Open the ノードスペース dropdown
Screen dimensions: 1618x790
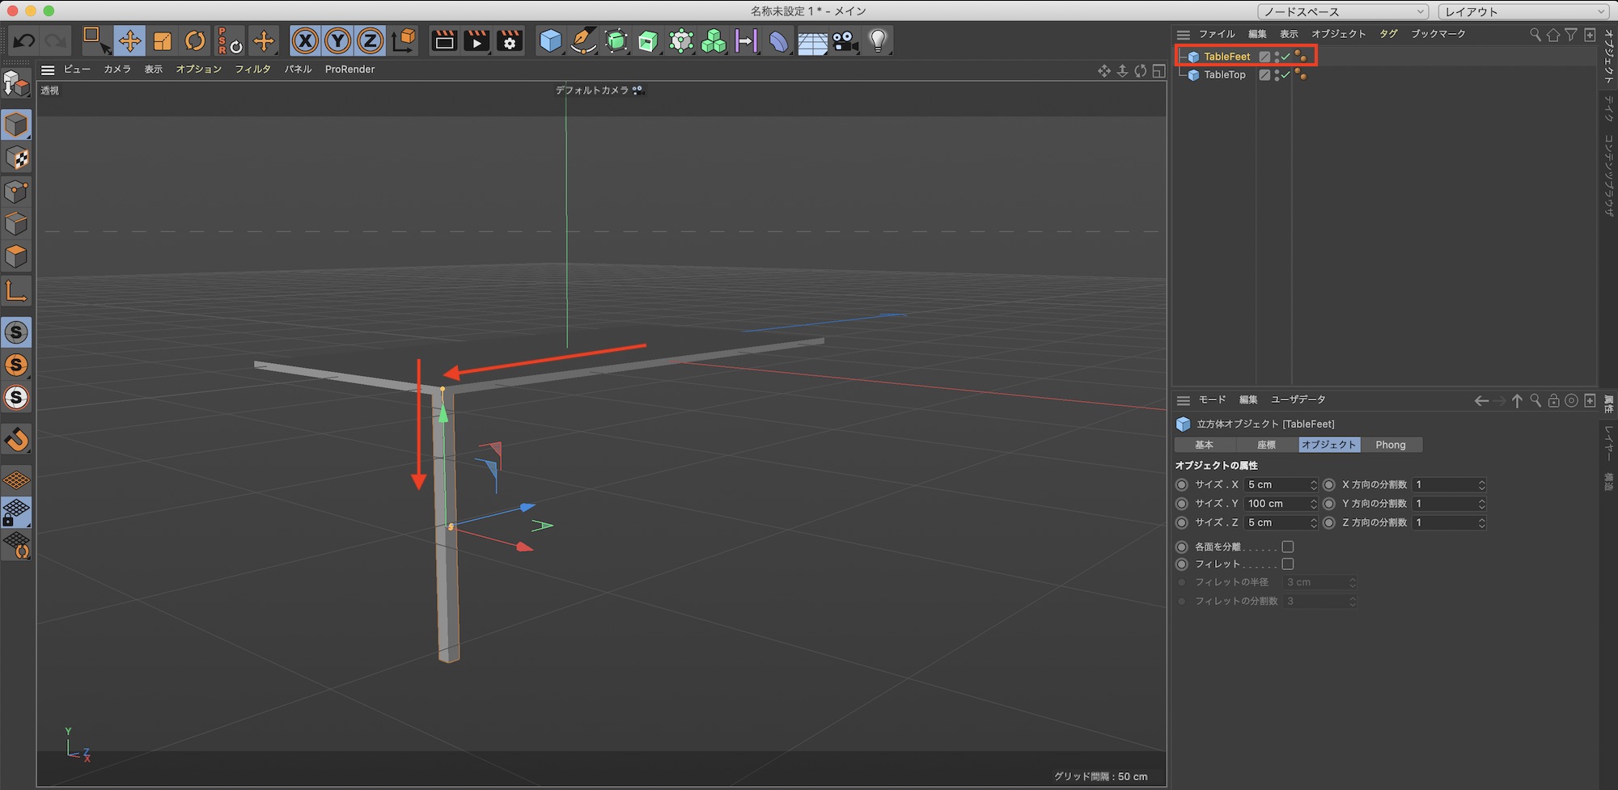coord(1343,11)
